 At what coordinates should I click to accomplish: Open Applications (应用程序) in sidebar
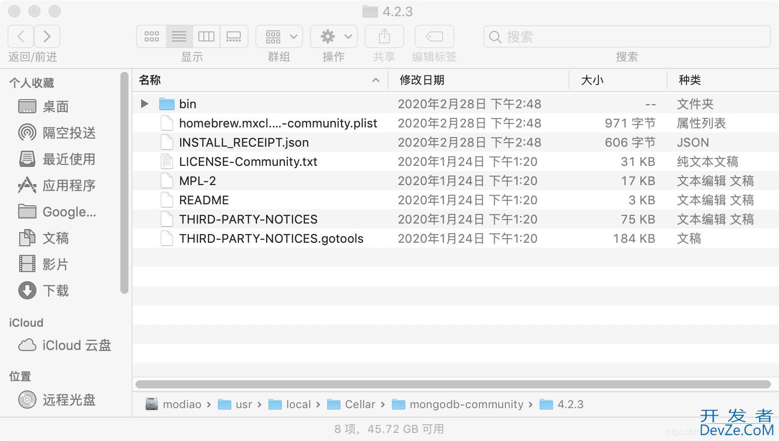pos(57,186)
